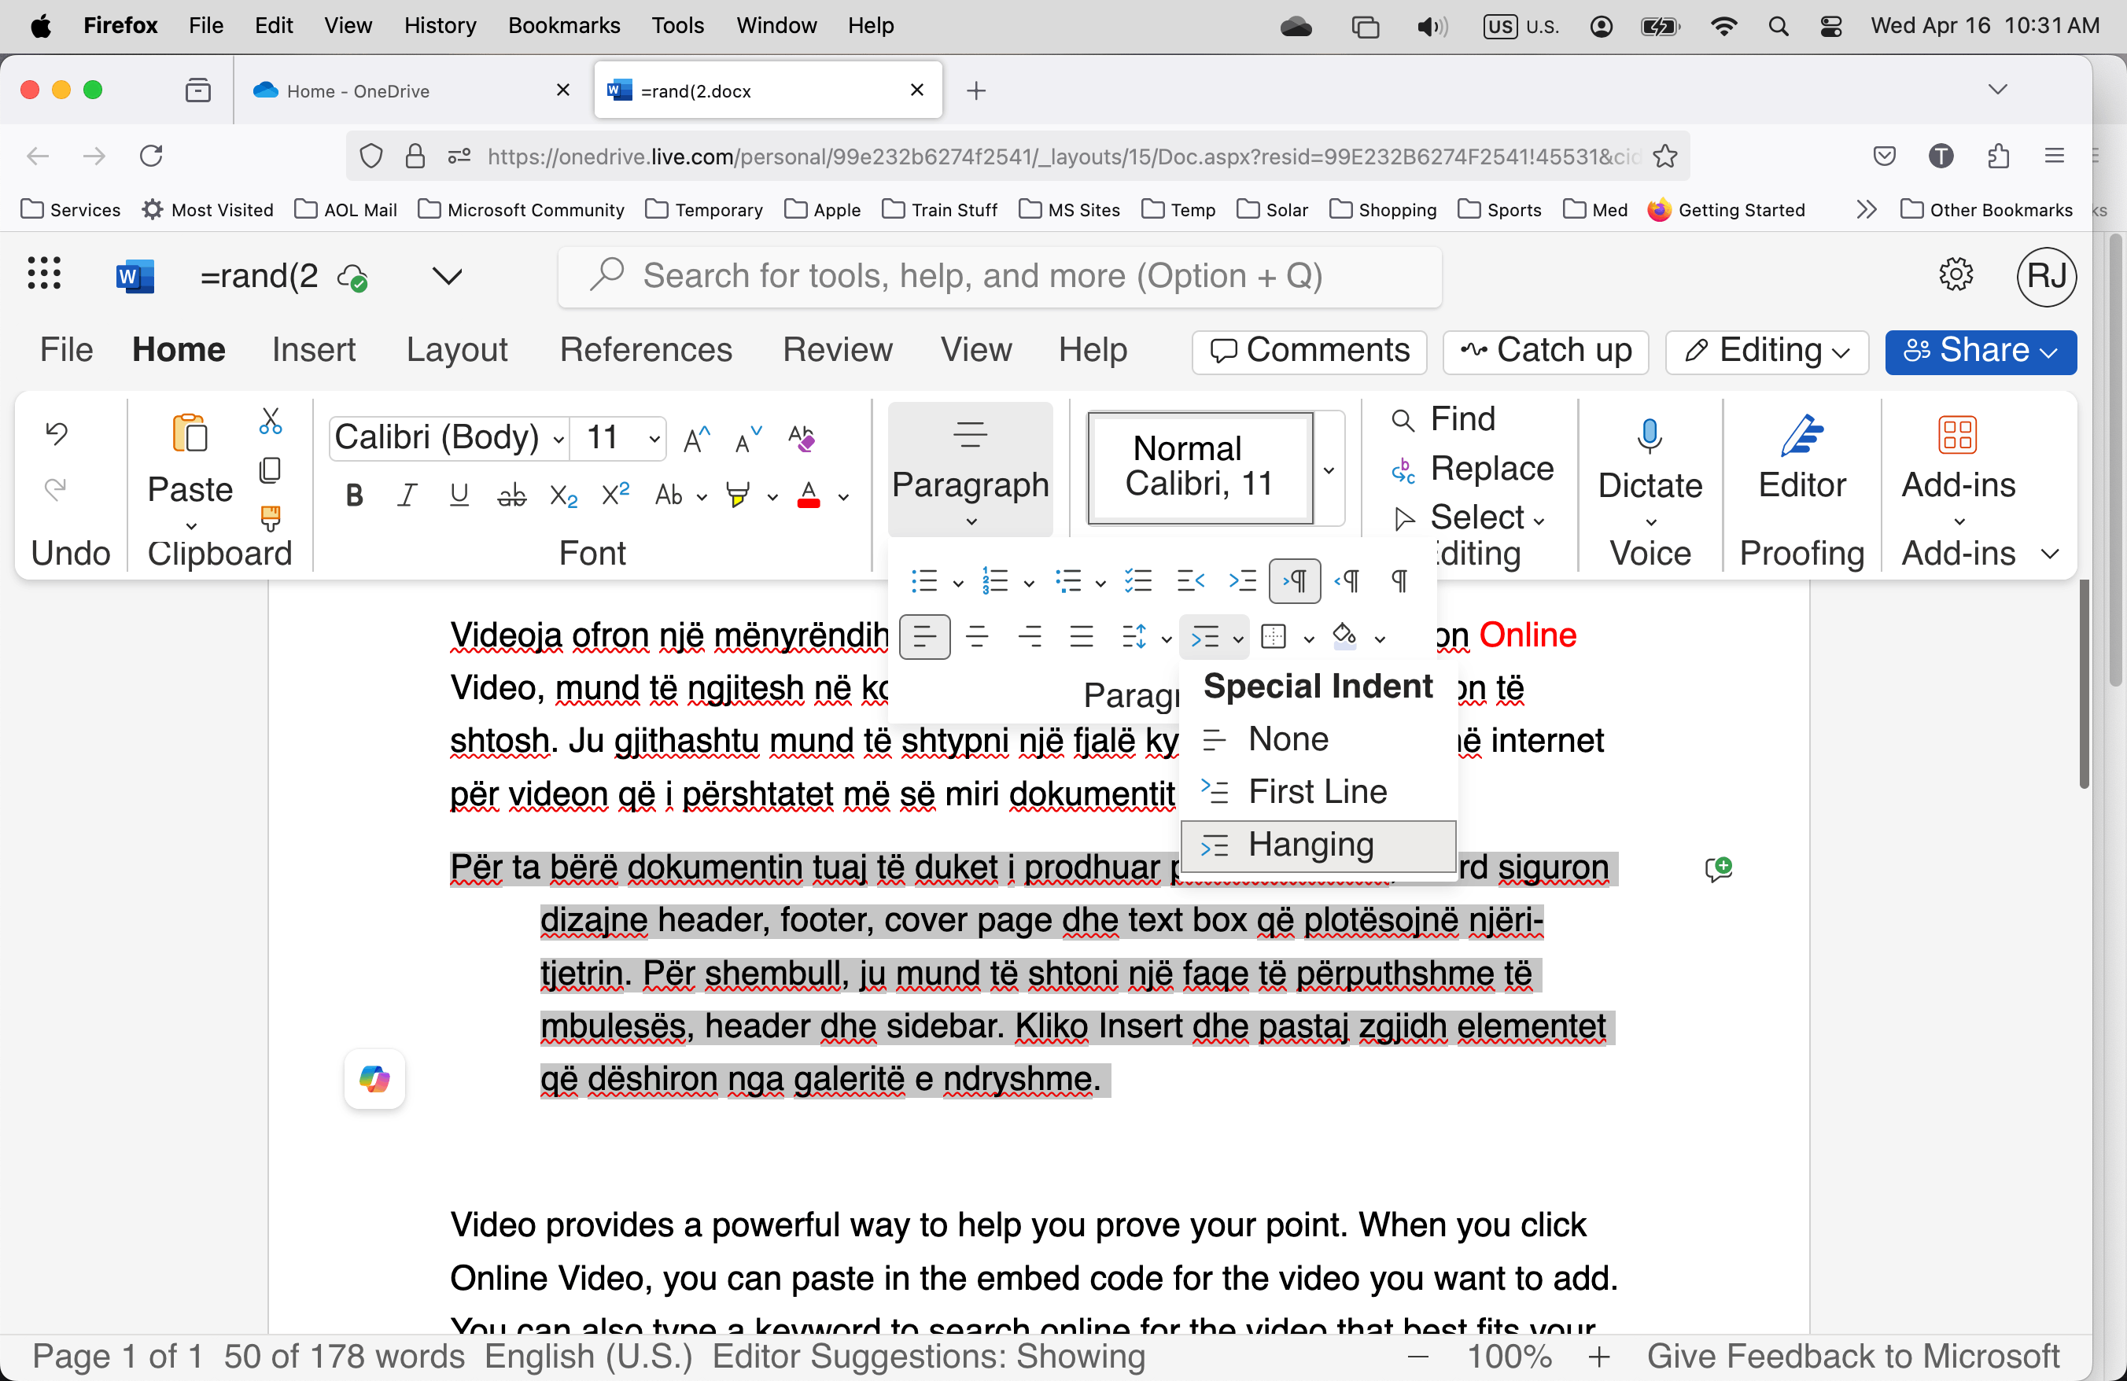The image size is (2127, 1381).
Task: Click the Strikethrough icon
Action: tap(511, 495)
